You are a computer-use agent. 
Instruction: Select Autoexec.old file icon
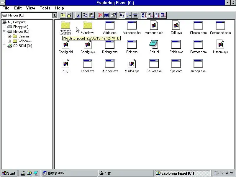click(x=154, y=25)
